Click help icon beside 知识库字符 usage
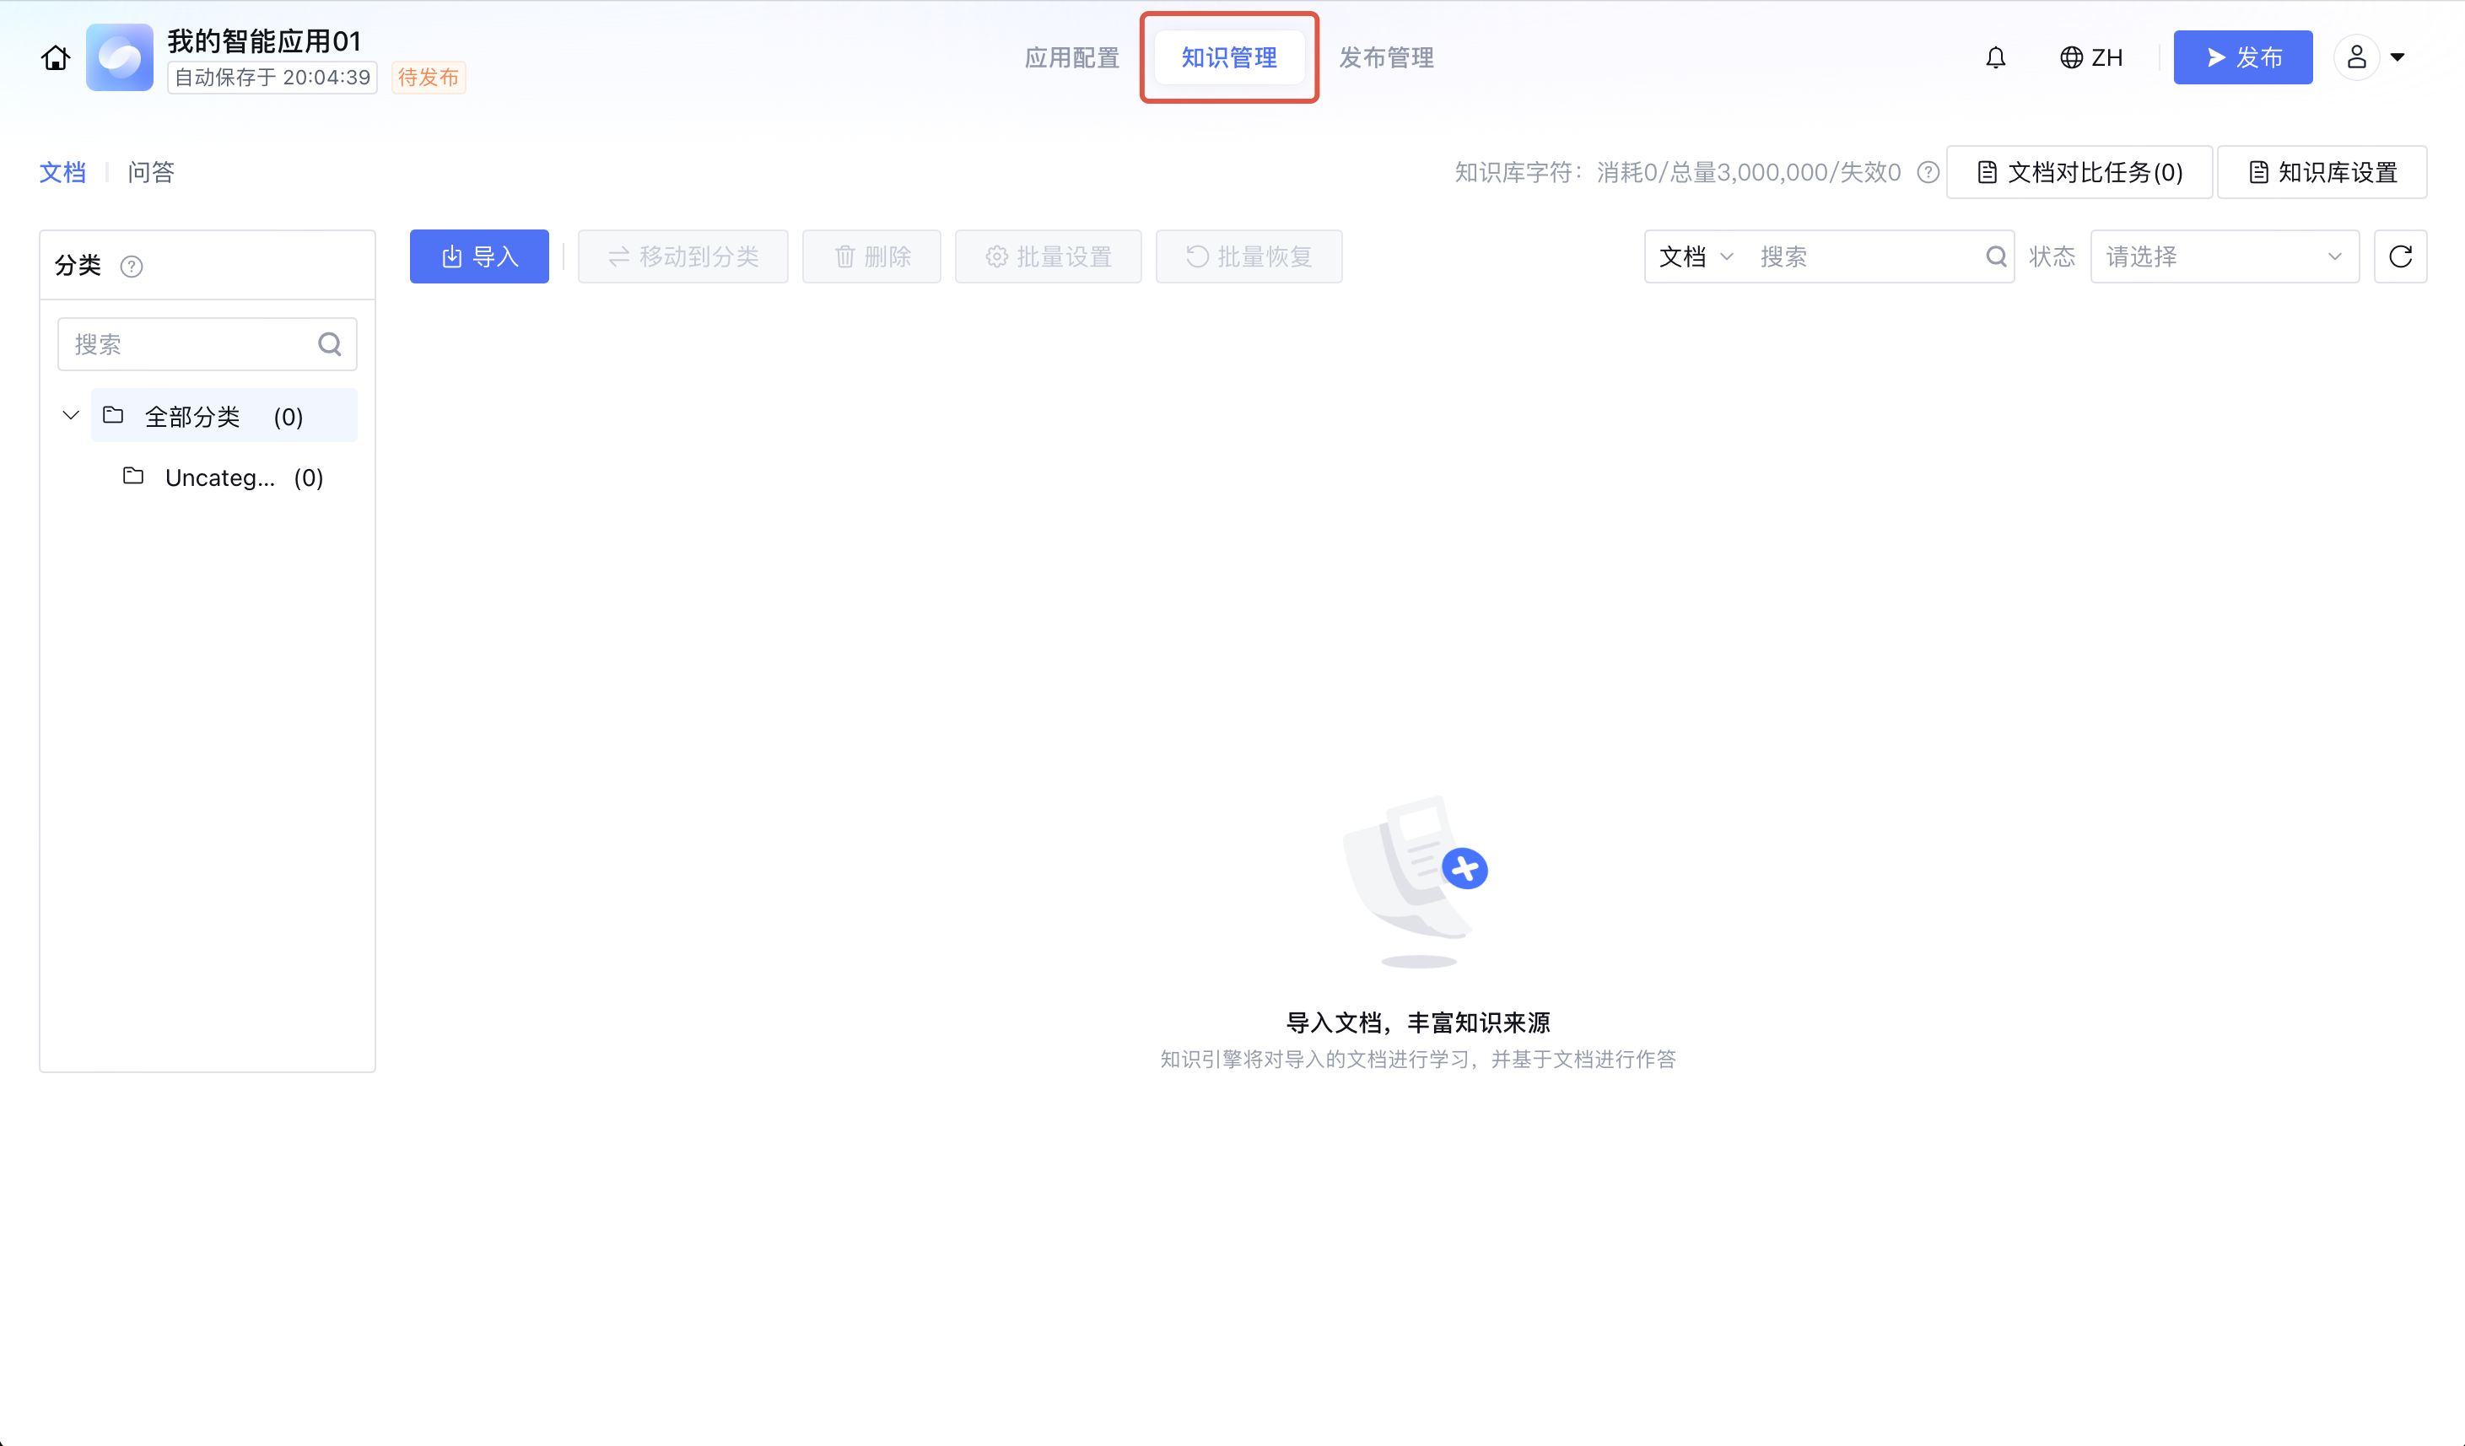This screenshot has width=2465, height=1446. 1928,172
